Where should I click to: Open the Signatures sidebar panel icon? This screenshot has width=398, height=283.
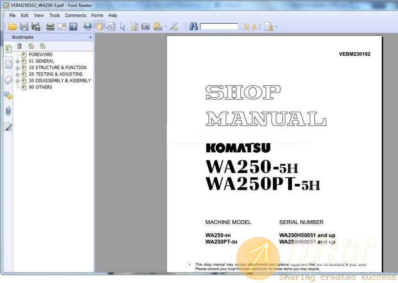pos(8,127)
